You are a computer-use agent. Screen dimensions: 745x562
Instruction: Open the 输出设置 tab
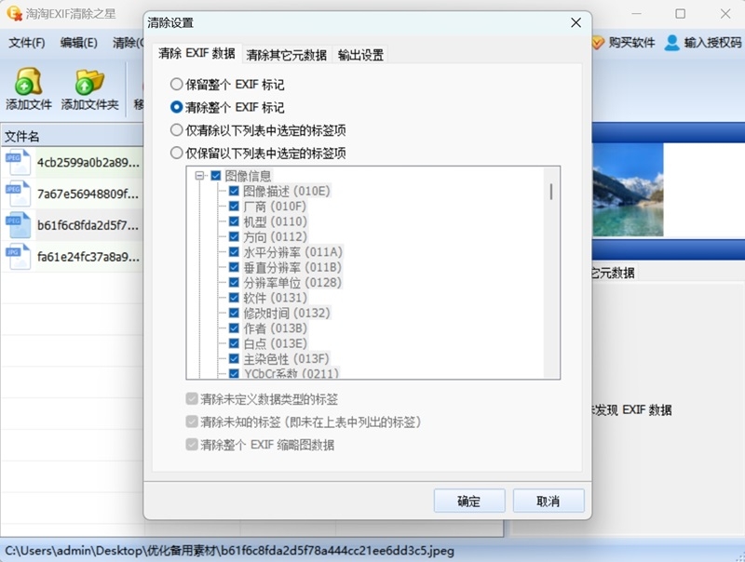(x=360, y=55)
